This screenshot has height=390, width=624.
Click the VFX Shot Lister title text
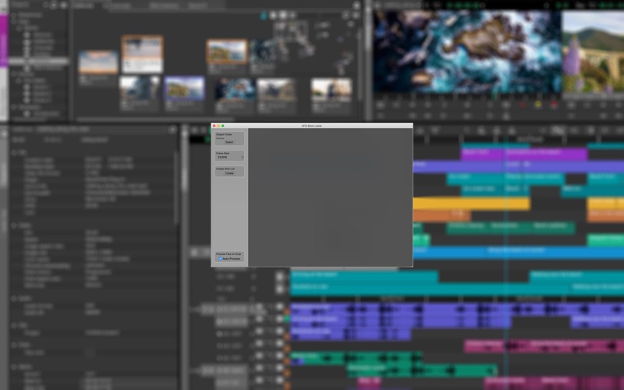tap(311, 126)
